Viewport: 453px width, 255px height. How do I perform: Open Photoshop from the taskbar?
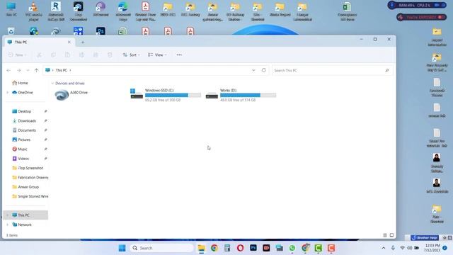pyautogui.click(x=253, y=248)
